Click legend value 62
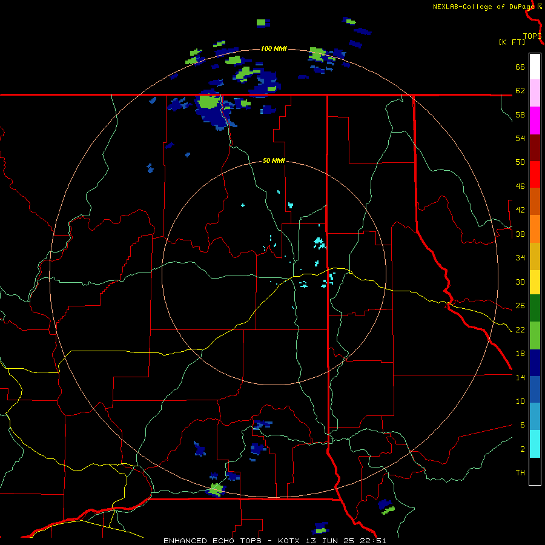This screenshot has height=545, width=545. point(520,90)
